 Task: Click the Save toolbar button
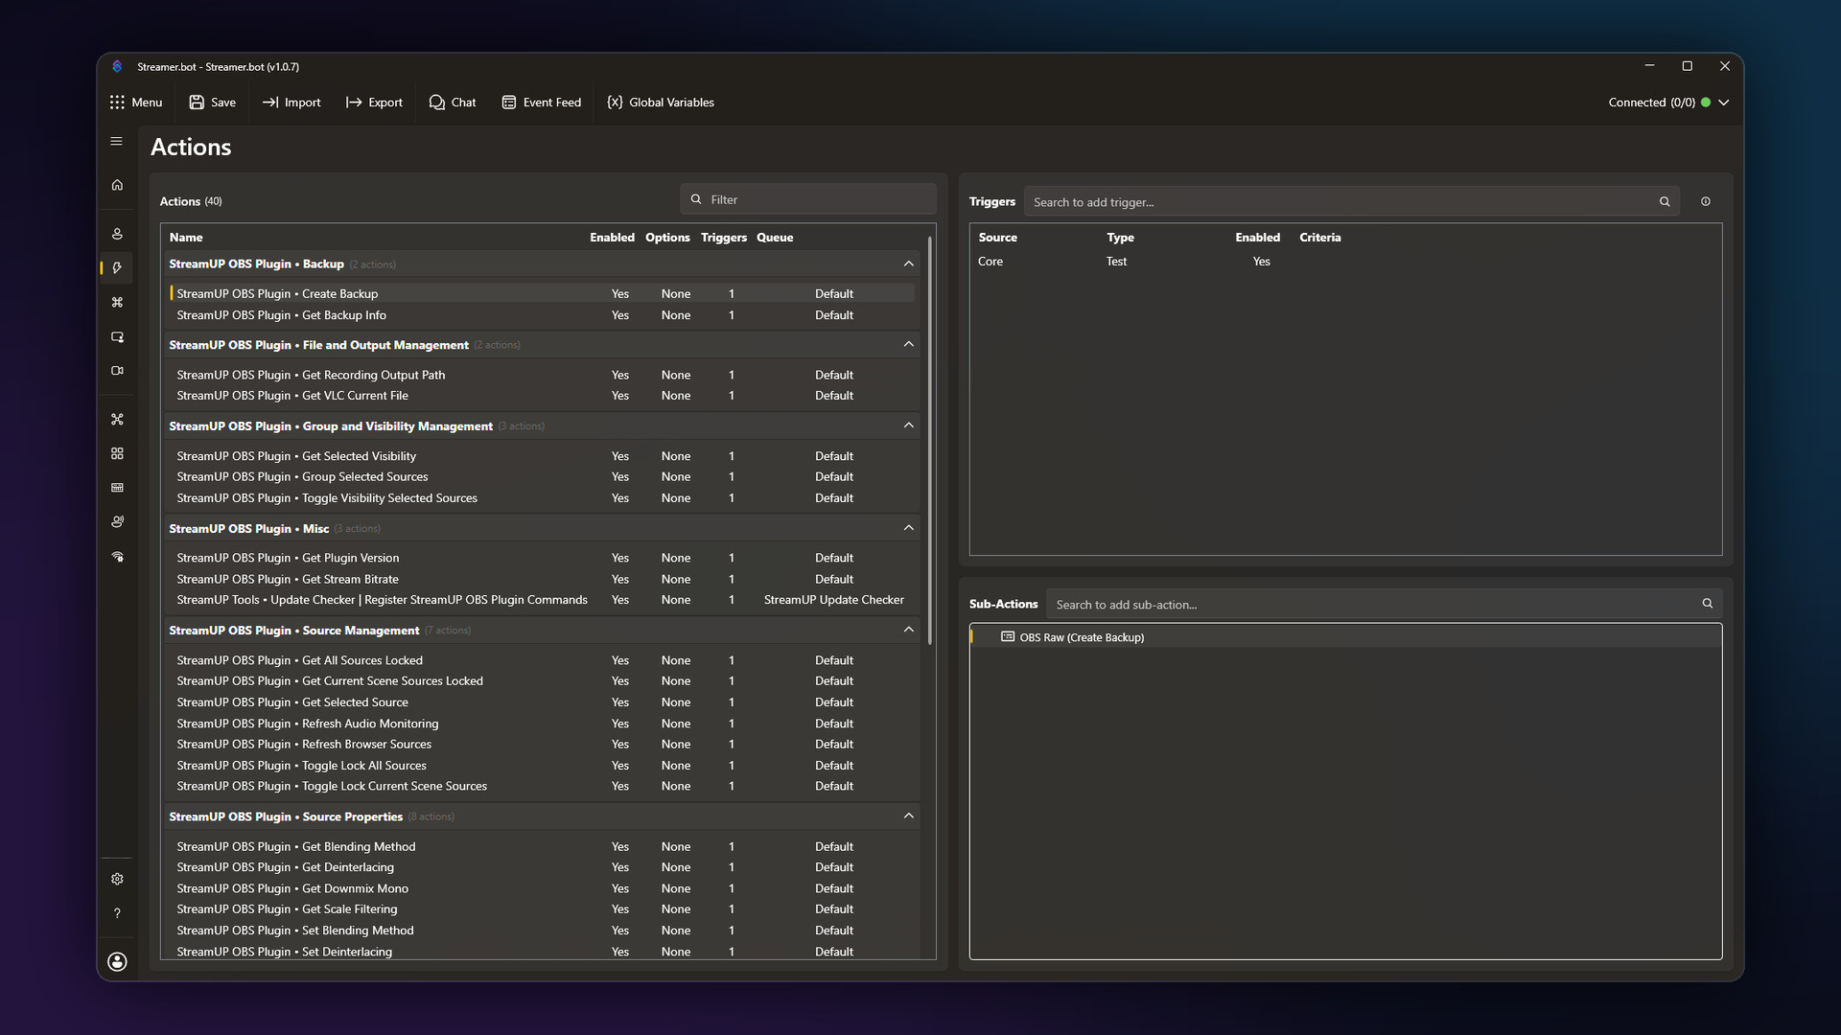212,103
